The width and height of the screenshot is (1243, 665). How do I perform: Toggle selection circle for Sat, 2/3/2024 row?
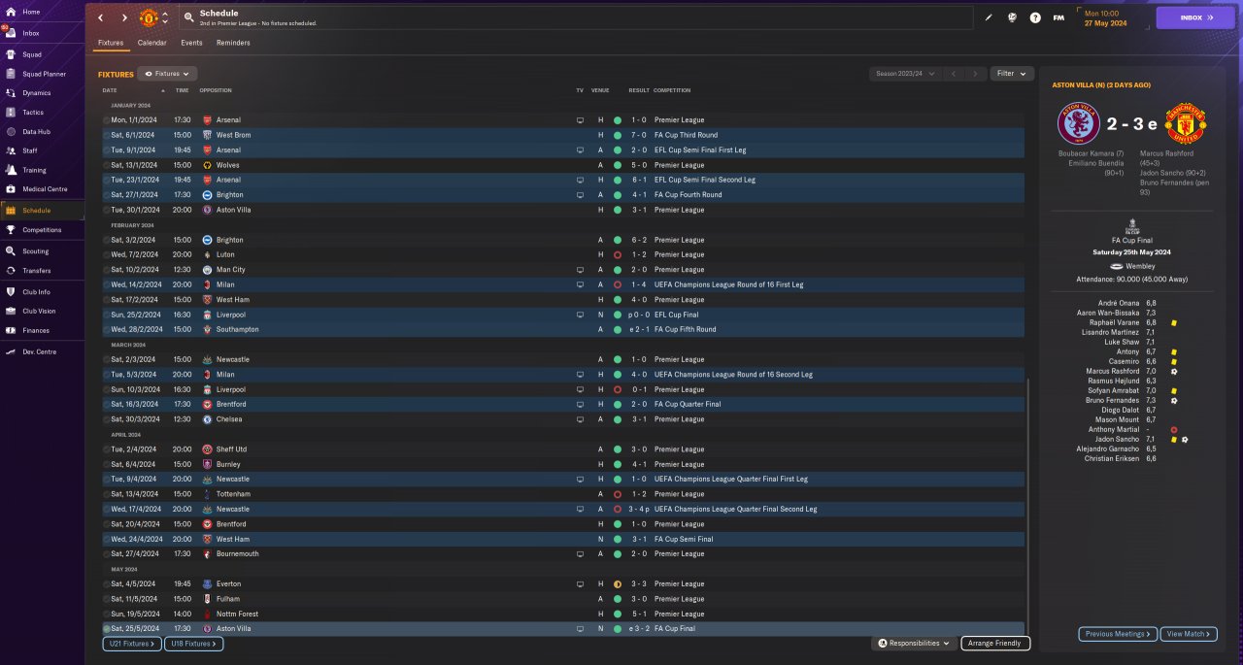[106, 359]
